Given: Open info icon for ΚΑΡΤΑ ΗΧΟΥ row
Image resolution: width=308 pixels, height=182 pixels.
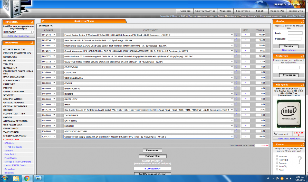Looking at the screenshot, I should pos(236,99).
